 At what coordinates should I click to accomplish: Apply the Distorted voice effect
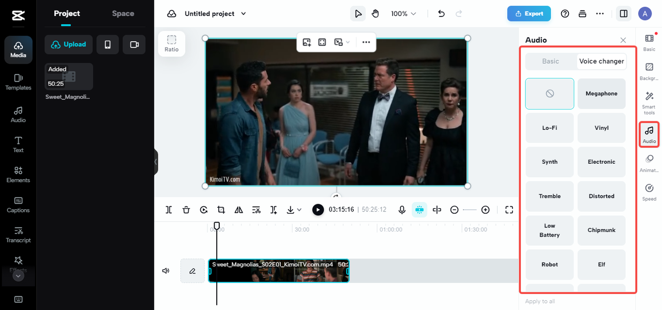(x=601, y=196)
